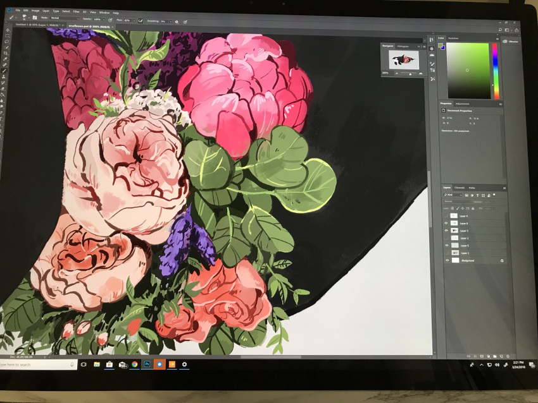Open the Filter menu

[x=76, y=11]
